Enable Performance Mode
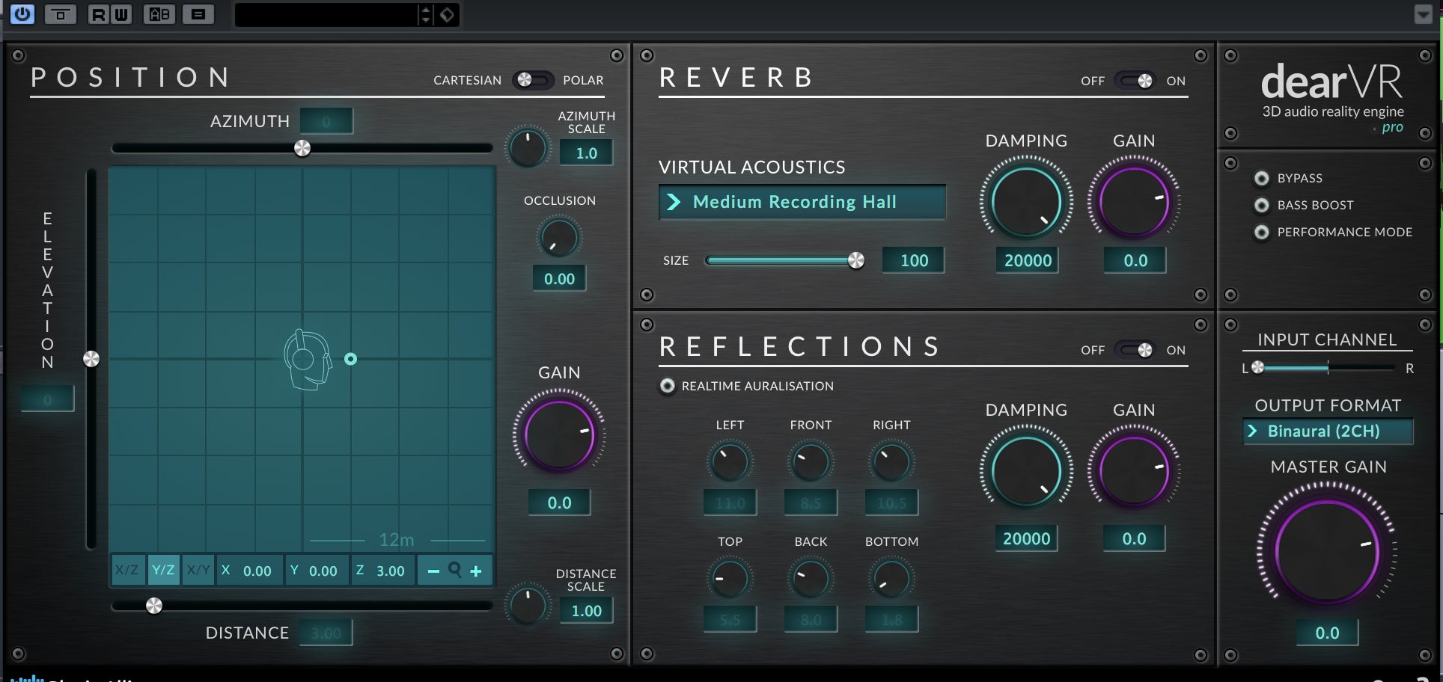Image resolution: width=1443 pixels, height=682 pixels. [1262, 233]
